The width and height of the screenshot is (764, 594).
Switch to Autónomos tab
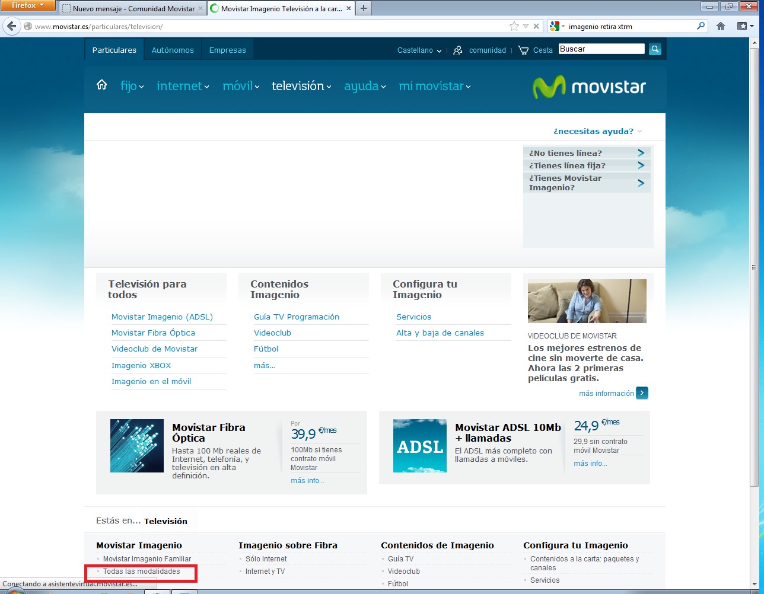pos(173,50)
